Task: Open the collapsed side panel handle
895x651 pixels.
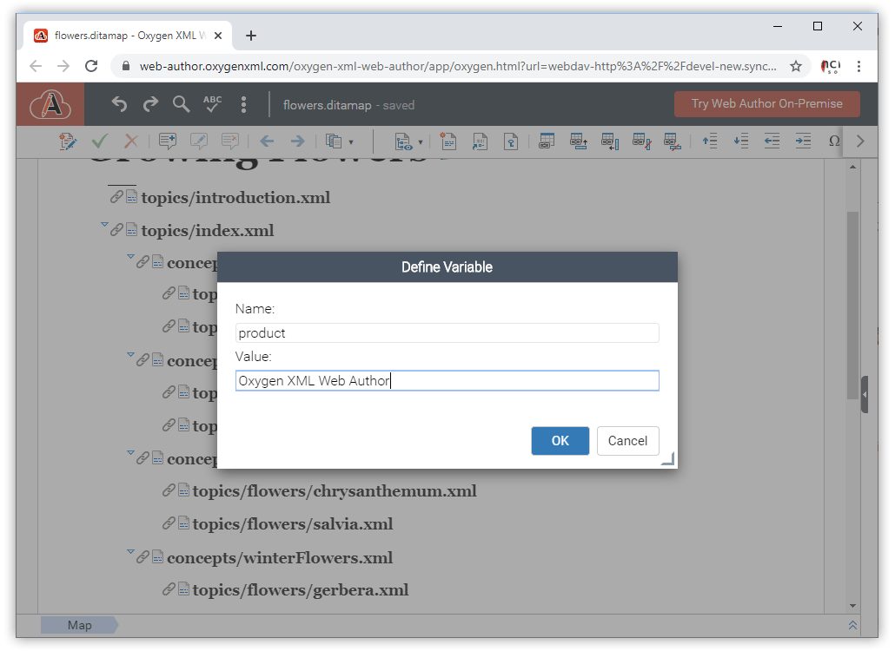Action: (x=865, y=394)
